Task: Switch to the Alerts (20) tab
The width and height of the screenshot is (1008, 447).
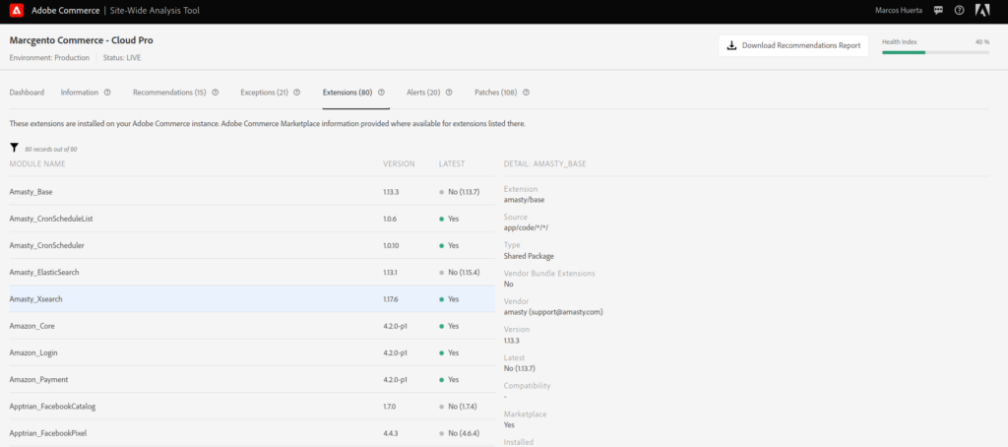Action: [x=423, y=92]
